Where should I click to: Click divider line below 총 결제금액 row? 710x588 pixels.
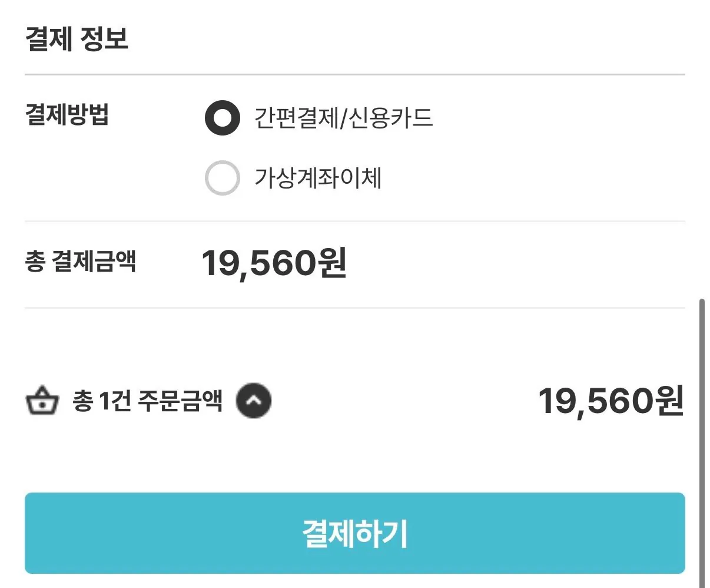(x=354, y=308)
